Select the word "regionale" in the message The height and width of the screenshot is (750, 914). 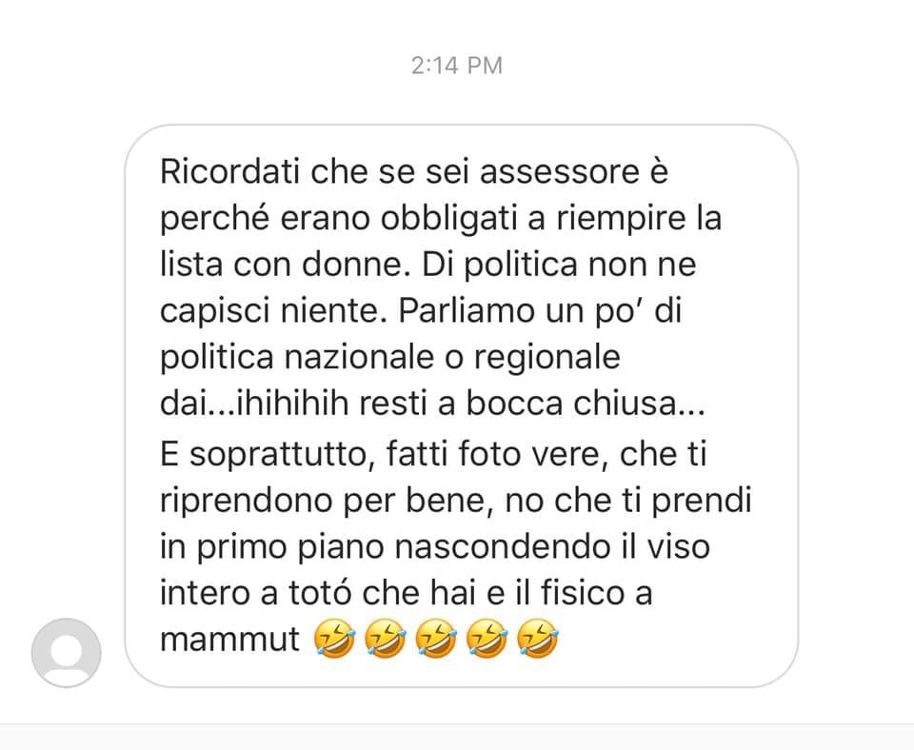click(x=546, y=357)
